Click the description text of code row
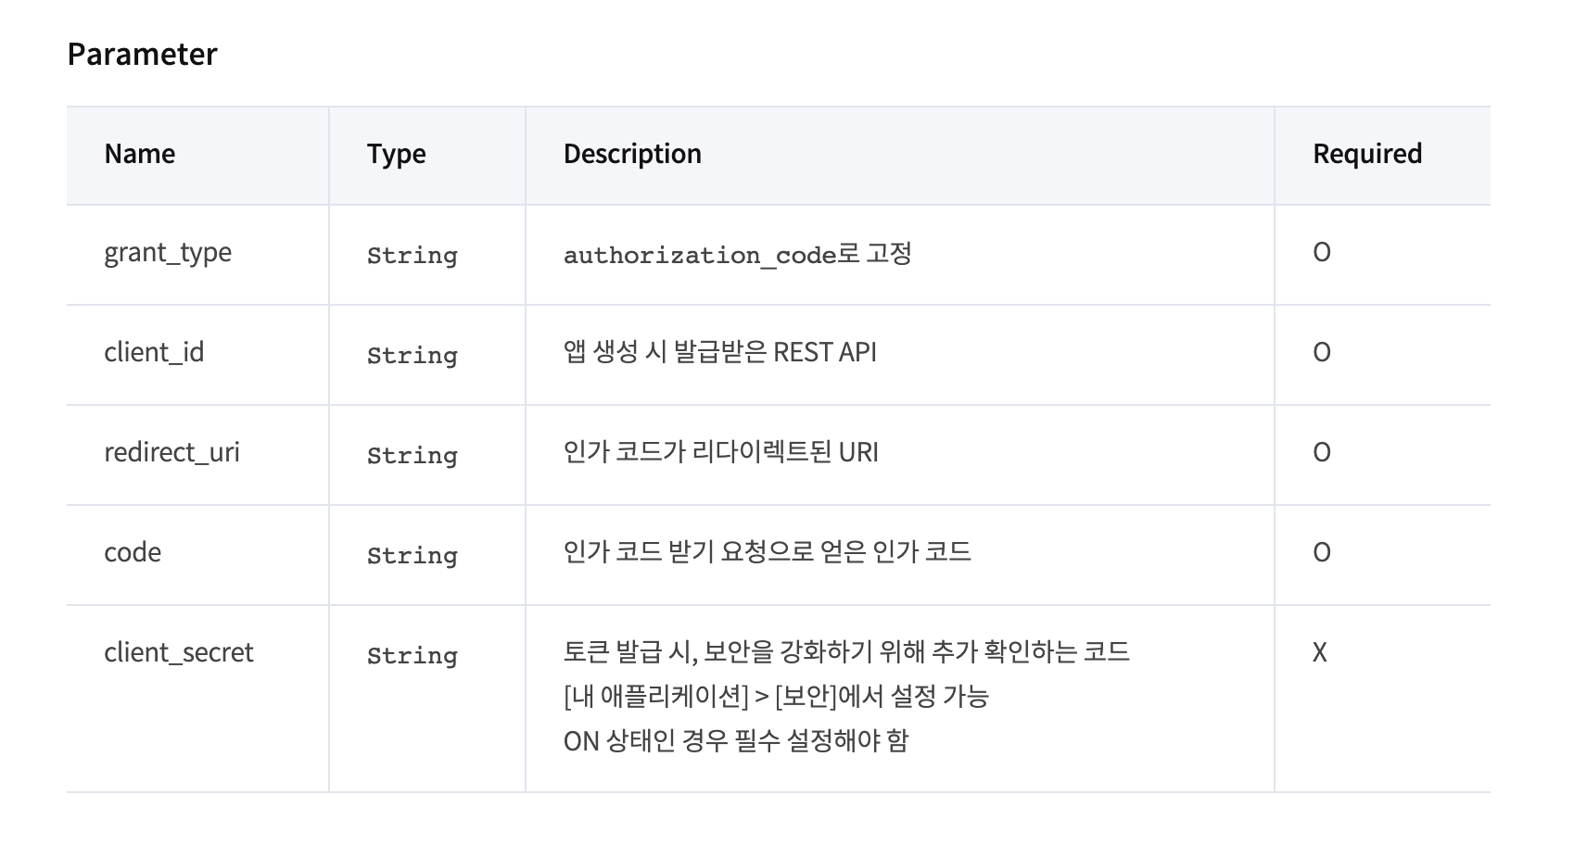The image size is (1574, 845). 767,552
